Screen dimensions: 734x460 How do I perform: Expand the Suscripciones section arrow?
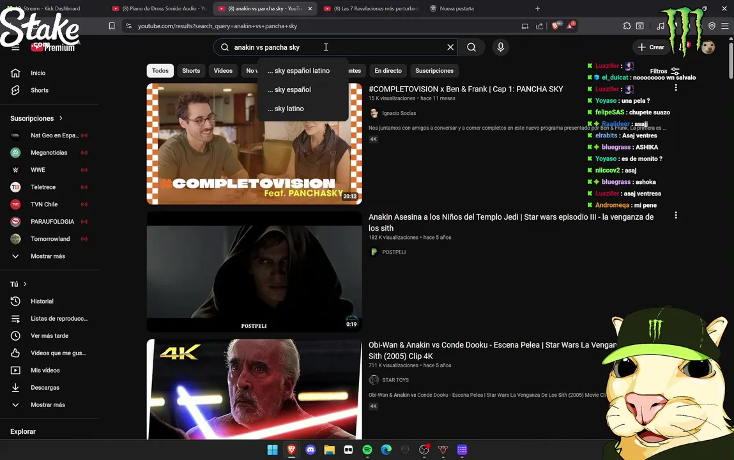click(x=61, y=118)
